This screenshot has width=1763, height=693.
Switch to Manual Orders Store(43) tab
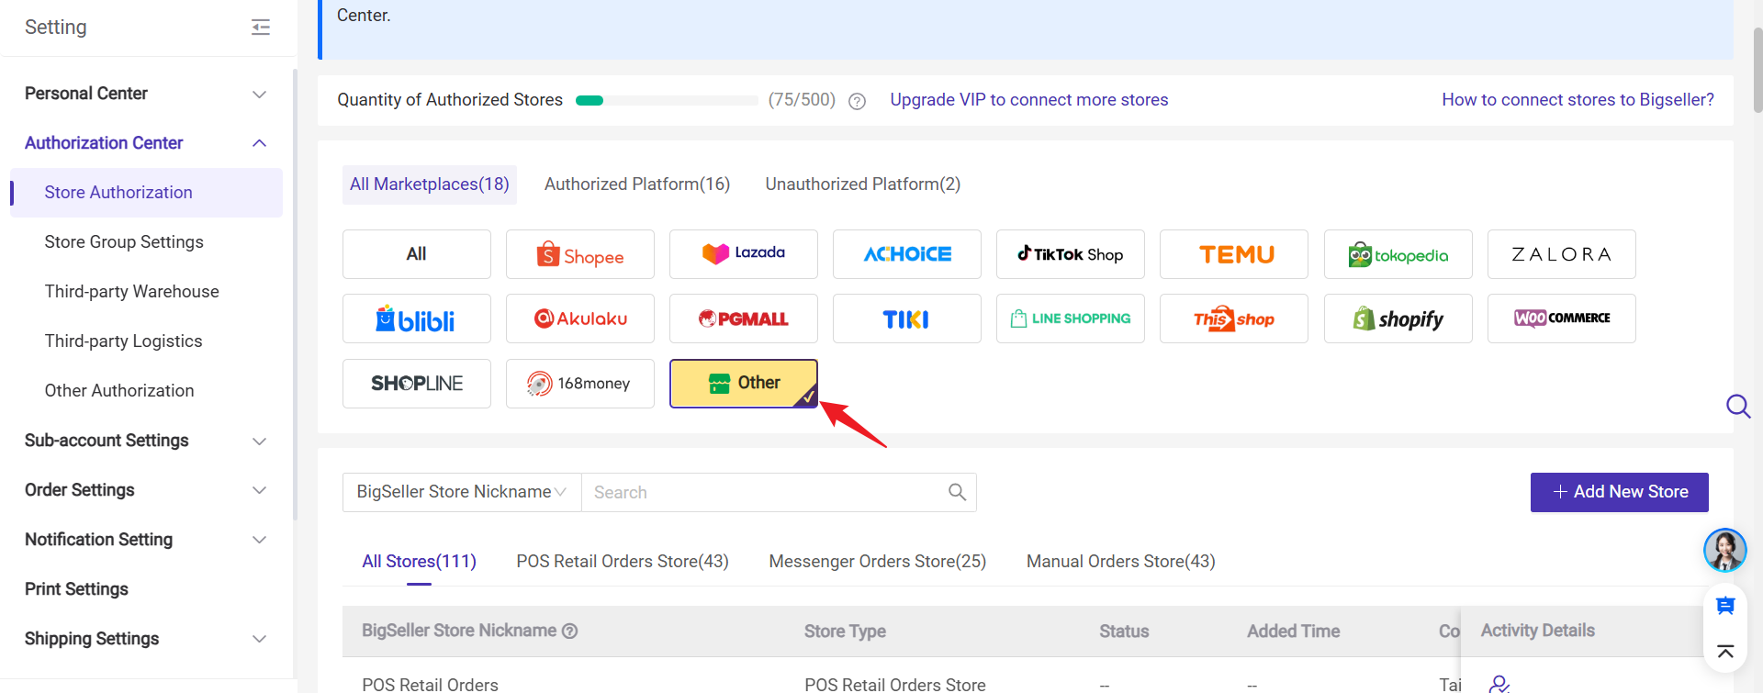point(1121,562)
